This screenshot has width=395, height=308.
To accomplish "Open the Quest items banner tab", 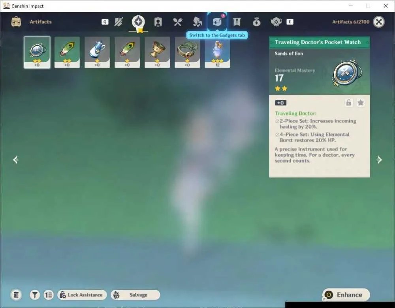I will [237, 22].
